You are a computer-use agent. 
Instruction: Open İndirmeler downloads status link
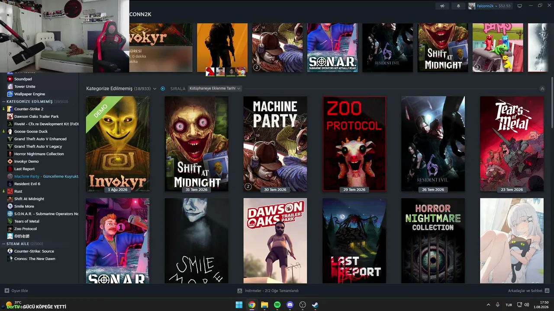pos(268,291)
